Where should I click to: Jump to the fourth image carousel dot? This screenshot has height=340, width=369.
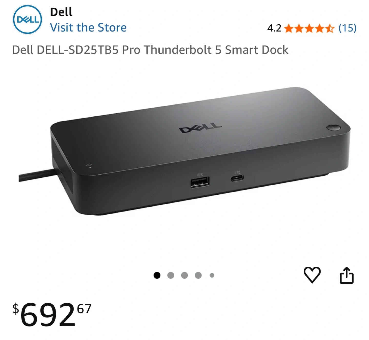(x=198, y=275)
